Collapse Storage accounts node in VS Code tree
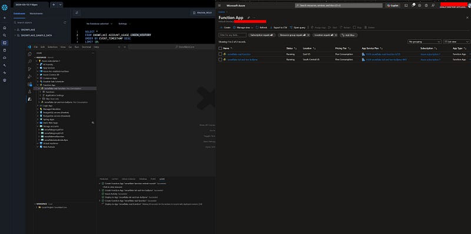The width and height of the screenshot is (471, 234). tap(38, 126)
